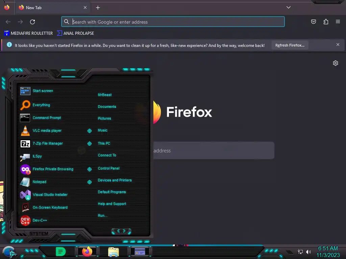Image resolution: width=346 pixels, height=259 pixels.
Task: Open Pictures from start menu
Action: tap(104, 118)
